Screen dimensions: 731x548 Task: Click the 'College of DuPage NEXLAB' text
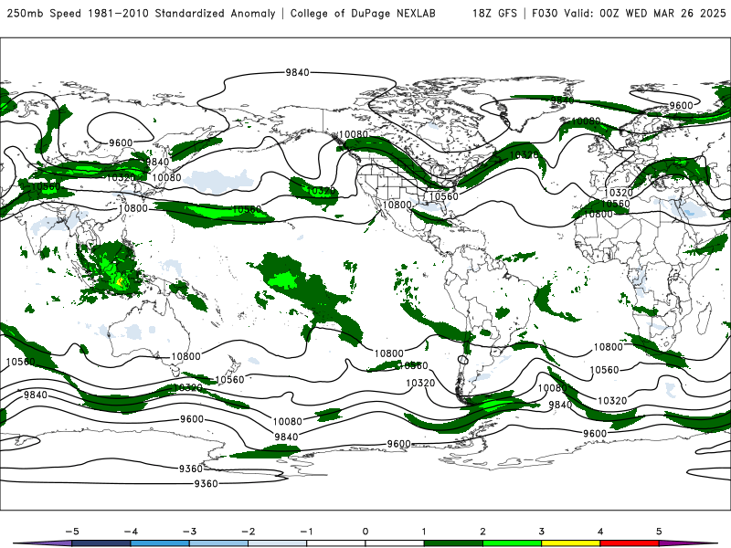(x=363, y=14)
